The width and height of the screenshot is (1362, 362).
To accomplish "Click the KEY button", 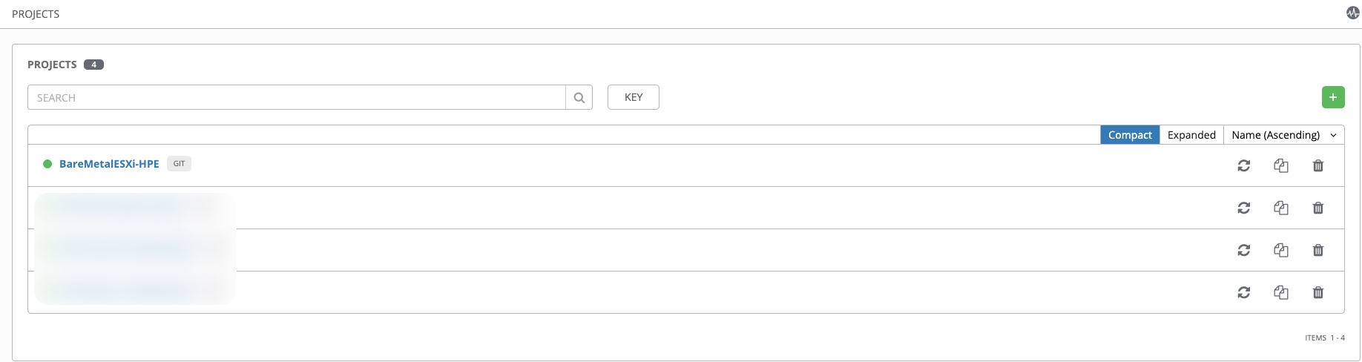I will click(634, 97).
